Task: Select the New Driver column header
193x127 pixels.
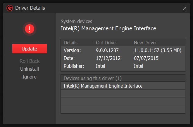Action: click(x=145, y=43)
